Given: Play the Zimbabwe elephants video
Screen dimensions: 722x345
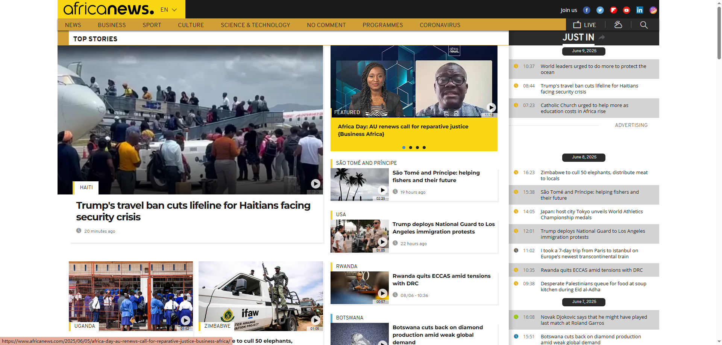Looking at the screenshot, I should (x=315, y=320).
